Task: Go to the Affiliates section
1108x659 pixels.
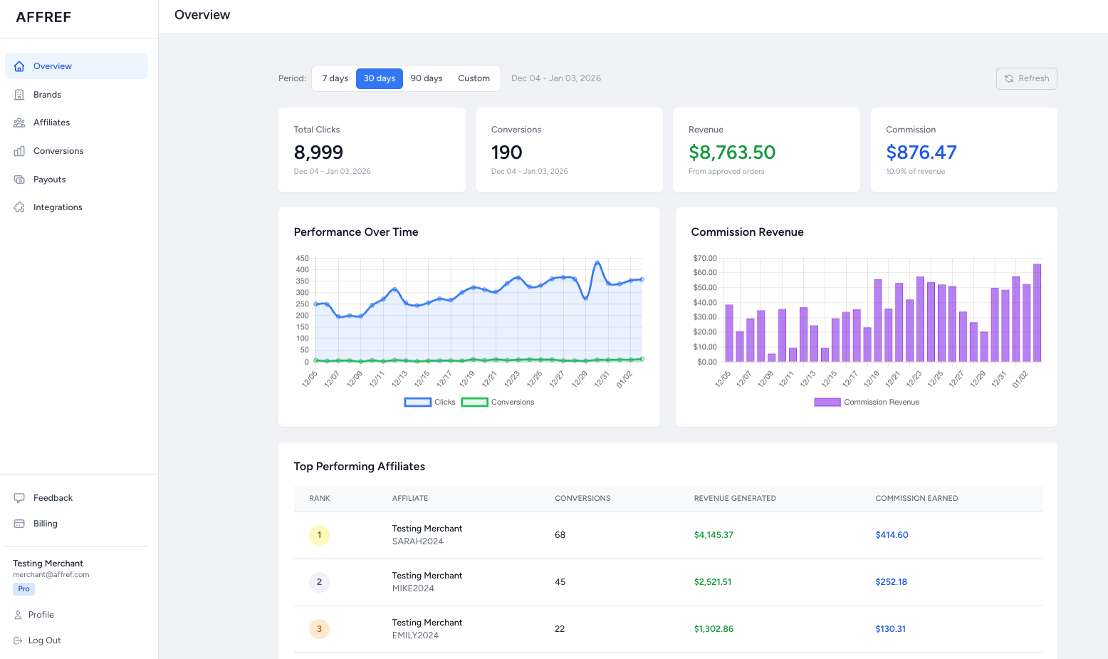Action: 76,123
